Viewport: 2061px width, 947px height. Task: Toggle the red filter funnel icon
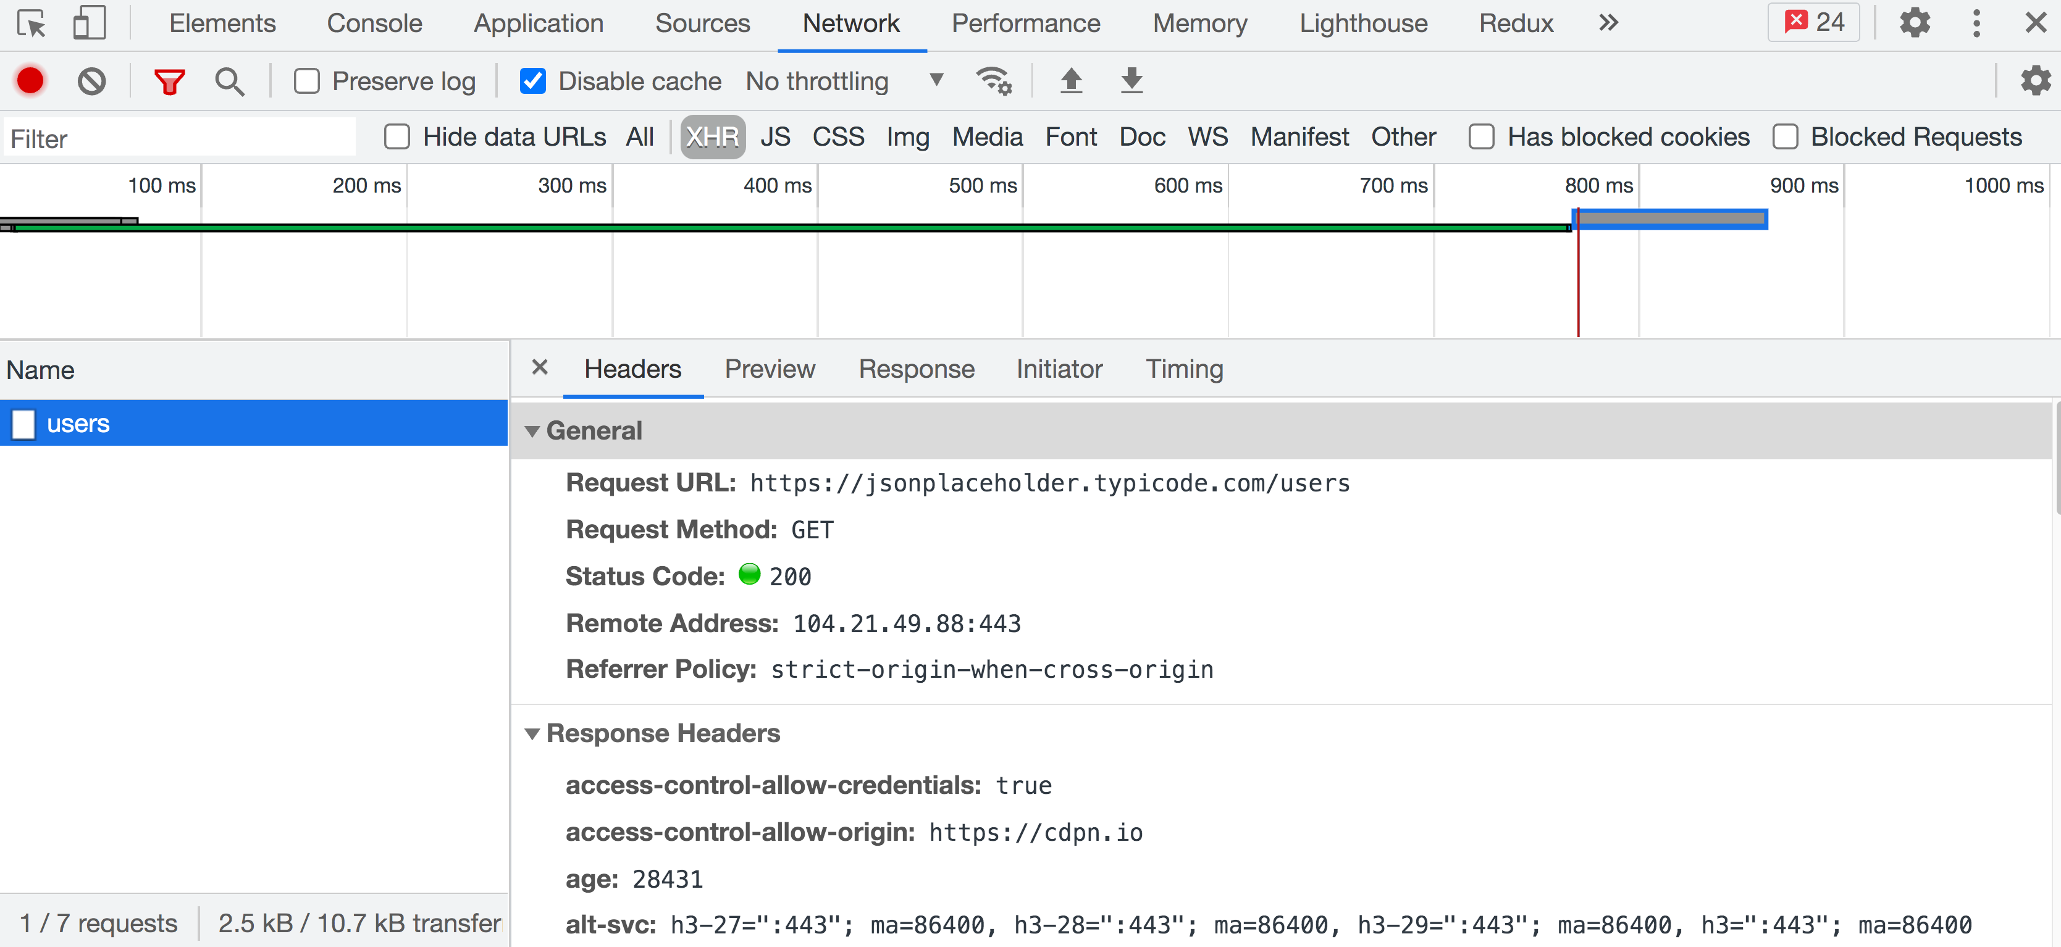click(169, 81)
